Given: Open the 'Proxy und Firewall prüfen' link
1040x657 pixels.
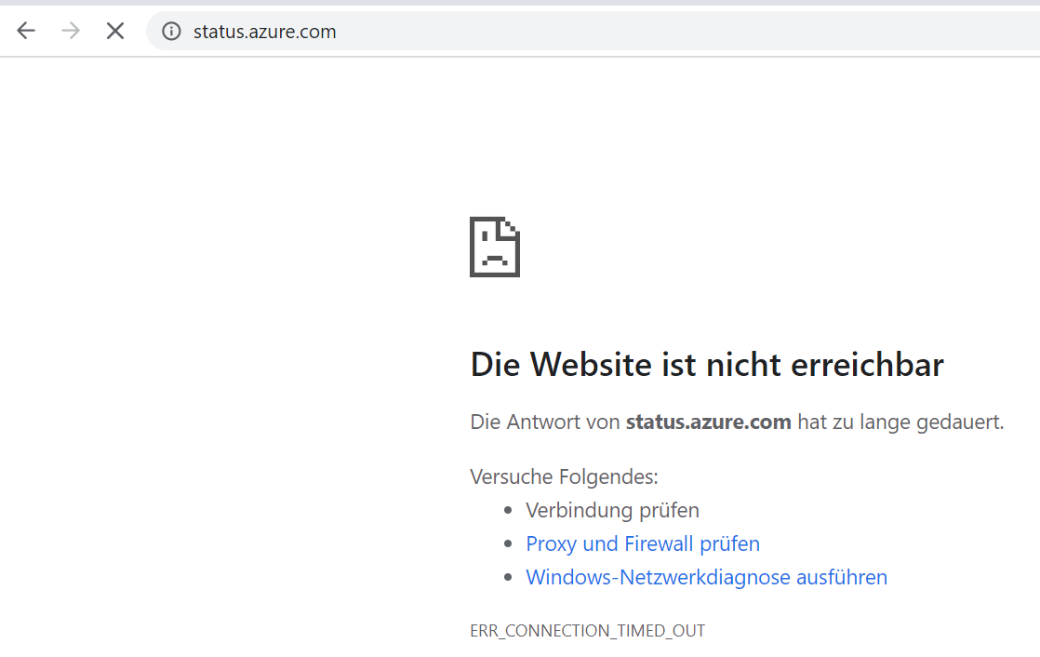Looking at the screenshot, I should pos(643,543).
